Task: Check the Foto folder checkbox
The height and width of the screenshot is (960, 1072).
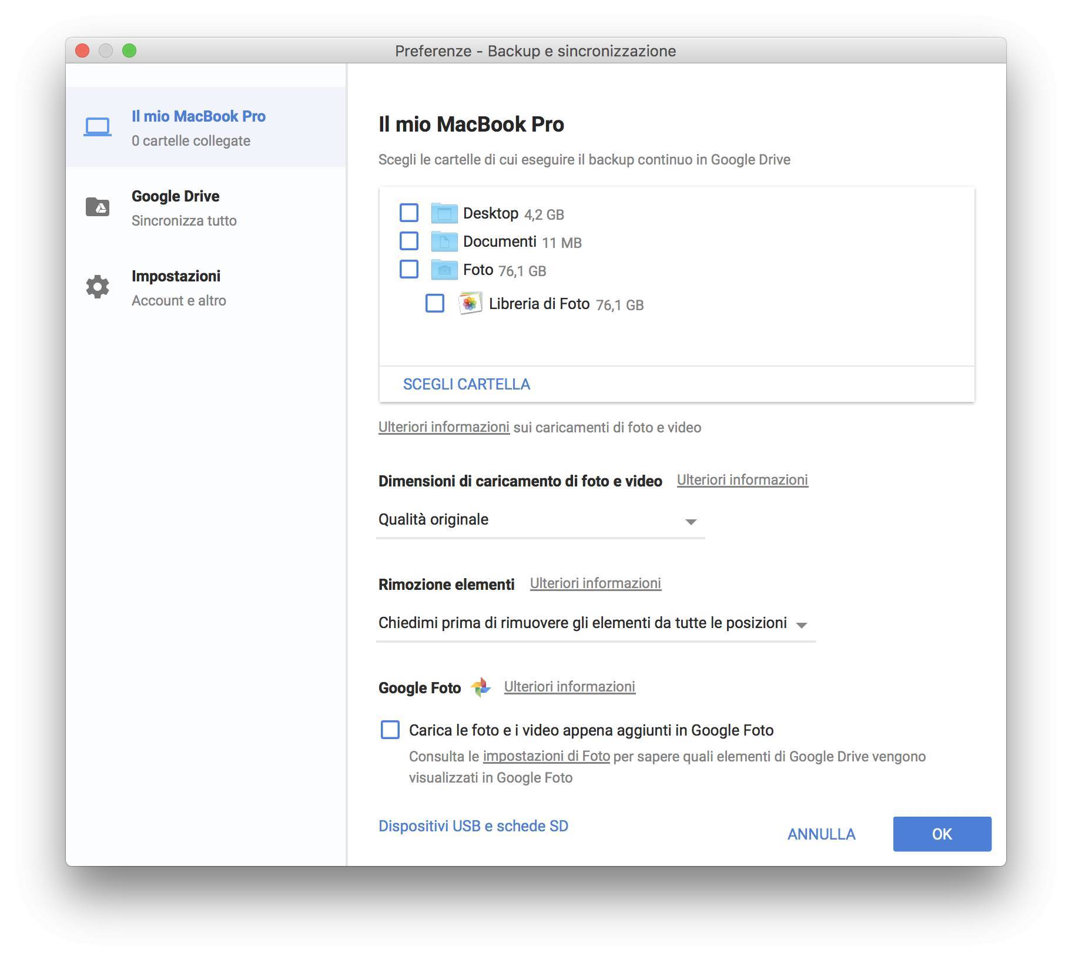Action: pyautogui.click(x=409, y=269)
